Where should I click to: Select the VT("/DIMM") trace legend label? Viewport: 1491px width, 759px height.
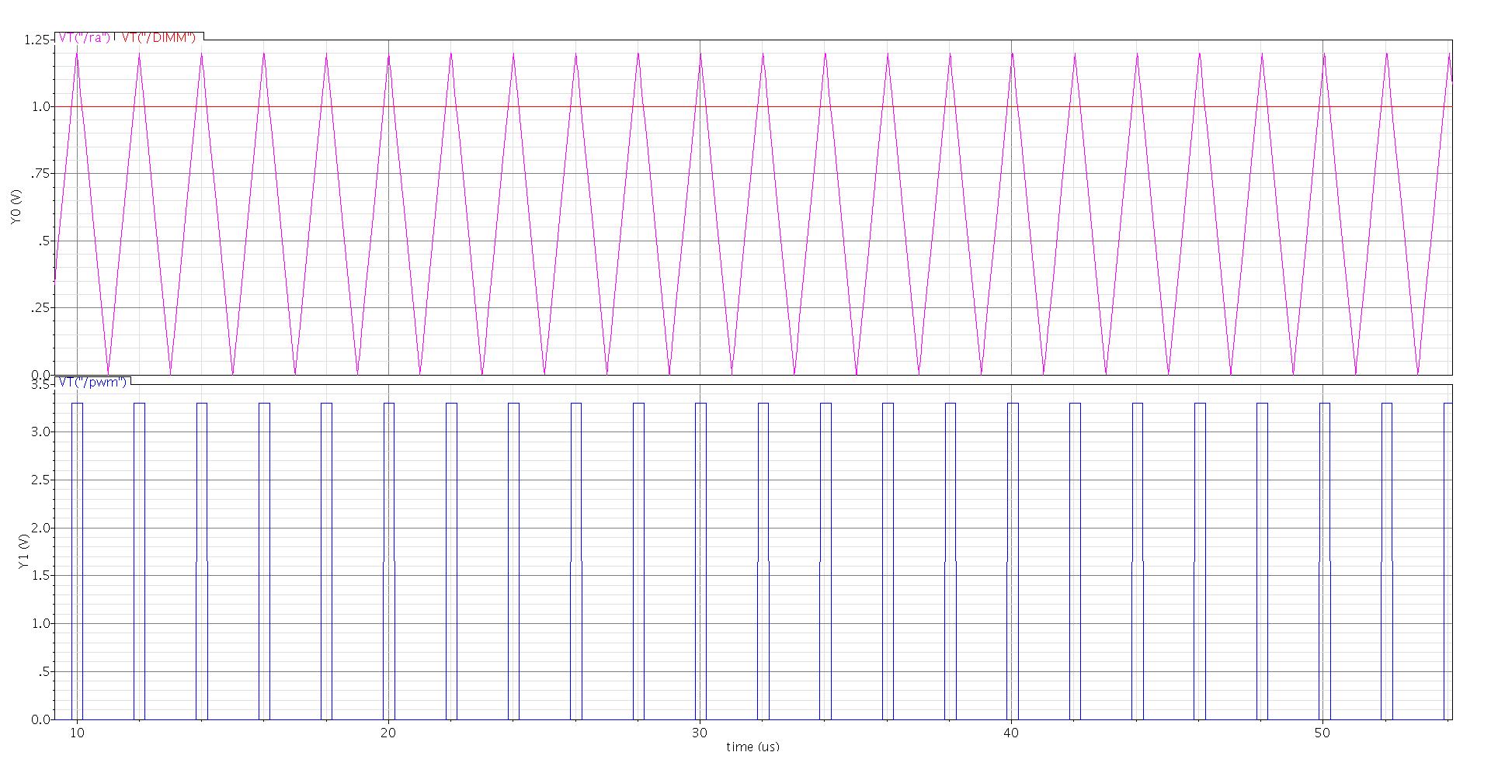tap(159, 38)
